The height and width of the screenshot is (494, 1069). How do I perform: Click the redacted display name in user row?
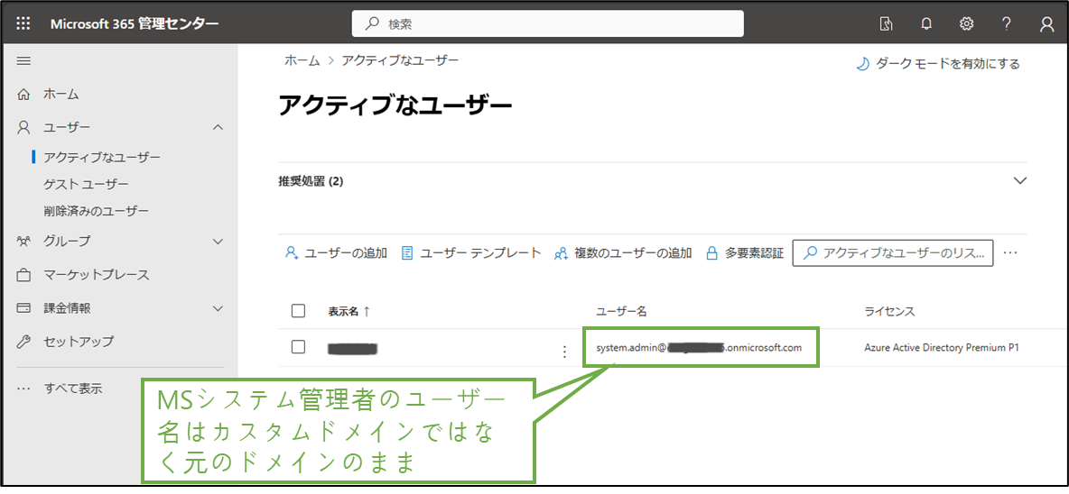point(352,349)
